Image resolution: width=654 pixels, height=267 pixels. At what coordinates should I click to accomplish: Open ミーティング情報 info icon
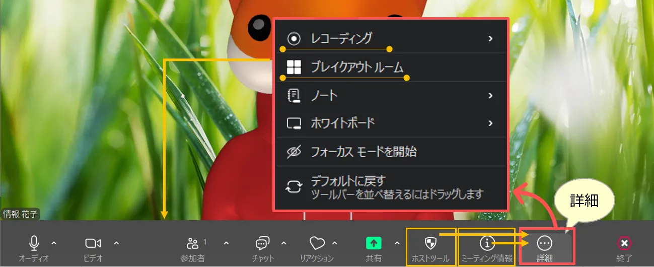point(487,243)
